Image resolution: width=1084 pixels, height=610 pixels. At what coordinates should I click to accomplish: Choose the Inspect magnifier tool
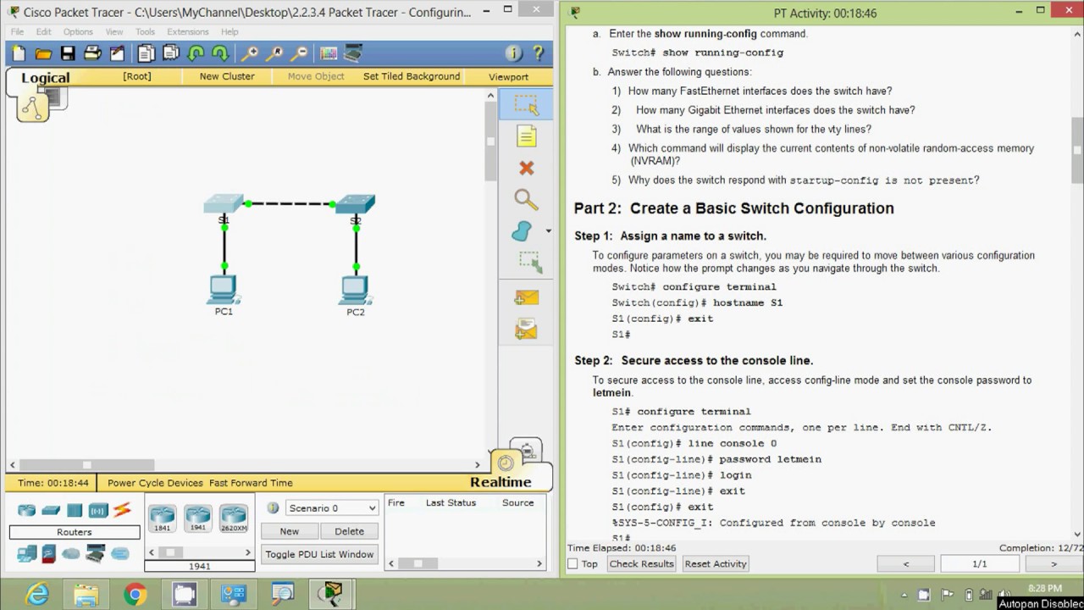click(526, 200)
